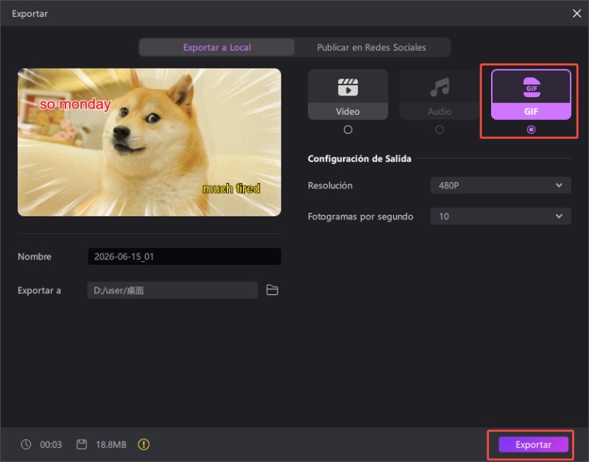The image size is (589, 462).
Task: Choose the Audio radio button
Action: [439, 129]
